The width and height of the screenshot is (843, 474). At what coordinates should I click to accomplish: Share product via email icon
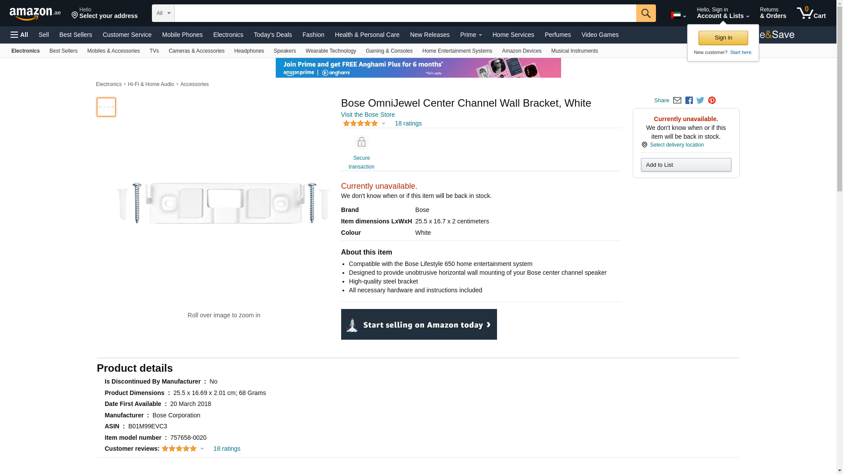[677, 101]
